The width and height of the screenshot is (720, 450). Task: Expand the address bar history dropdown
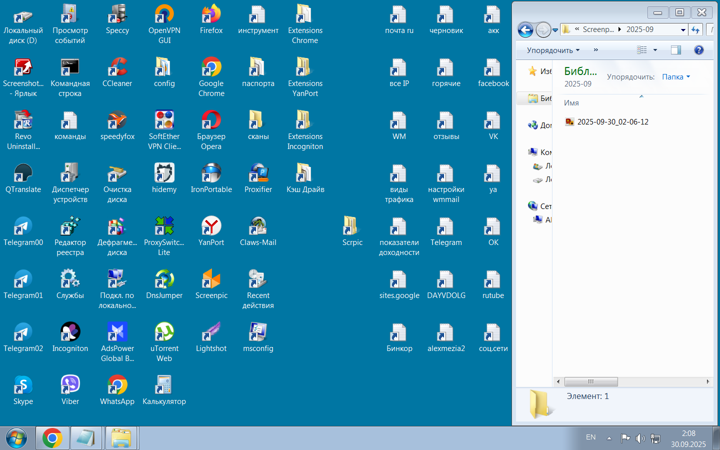(x=683, y=30)
